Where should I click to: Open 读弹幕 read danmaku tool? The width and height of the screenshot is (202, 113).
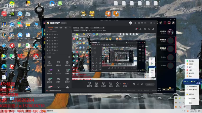coord(67,72)
